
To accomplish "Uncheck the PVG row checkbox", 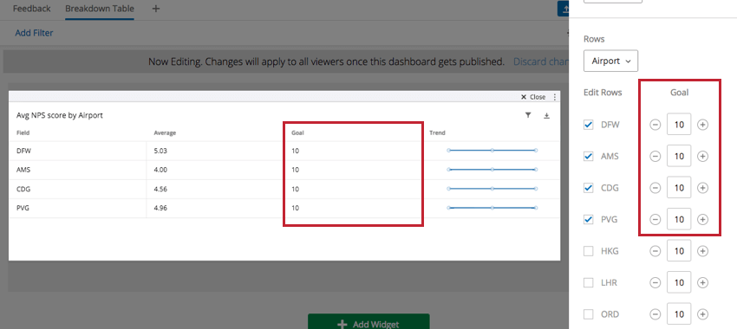I will [x=588, y=219].
